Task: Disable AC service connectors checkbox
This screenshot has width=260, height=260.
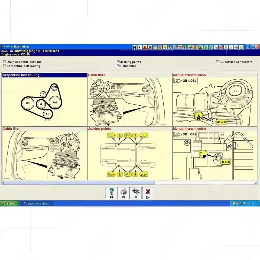Action: pos(217,62)
